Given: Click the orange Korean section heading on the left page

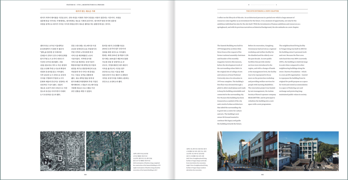Looking at the screenshot, I should pos(85,11).
